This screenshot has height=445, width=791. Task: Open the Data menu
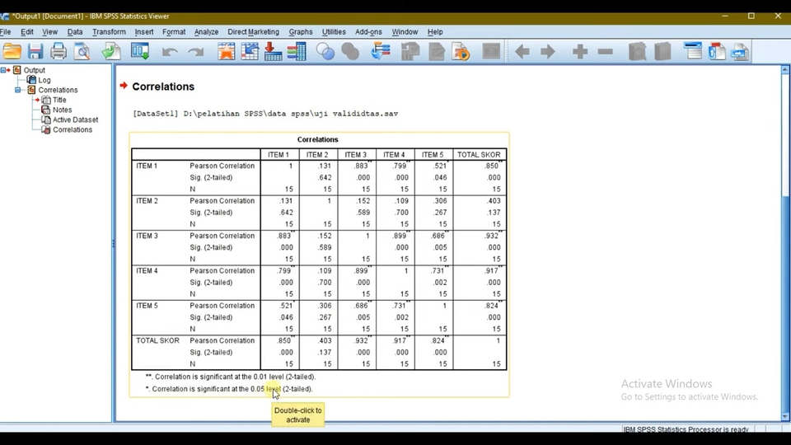(75, 32)
